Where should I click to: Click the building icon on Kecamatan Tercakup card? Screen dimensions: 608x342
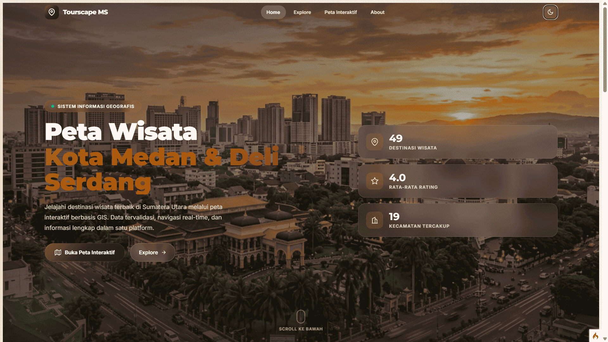tap(375, 220)
